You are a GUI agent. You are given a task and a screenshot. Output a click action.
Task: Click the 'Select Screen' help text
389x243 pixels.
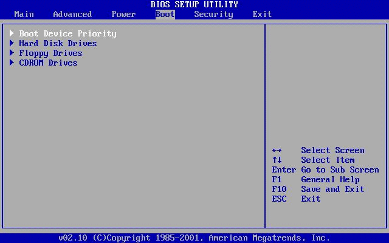(332, 150)
